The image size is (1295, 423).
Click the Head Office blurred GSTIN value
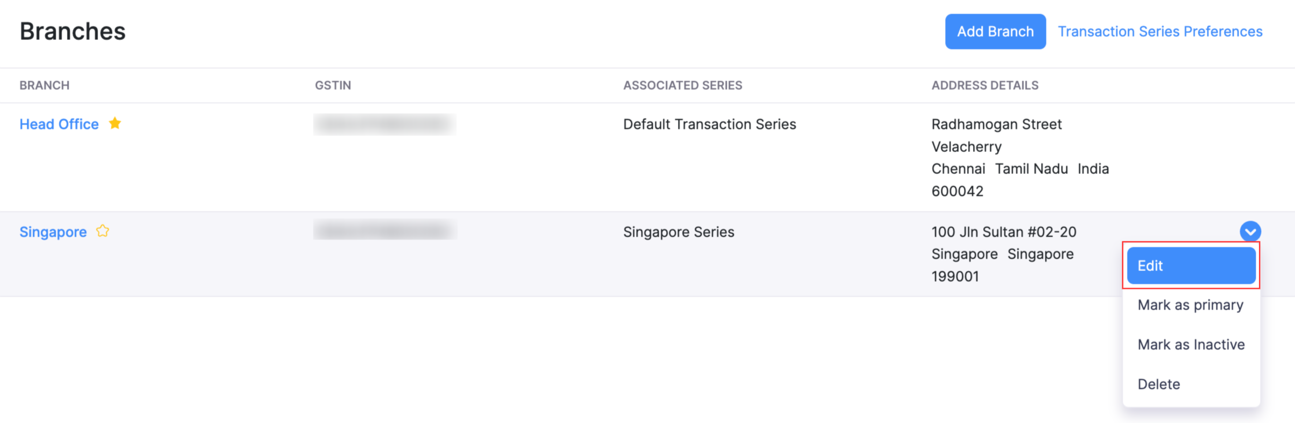click(385, 124)
